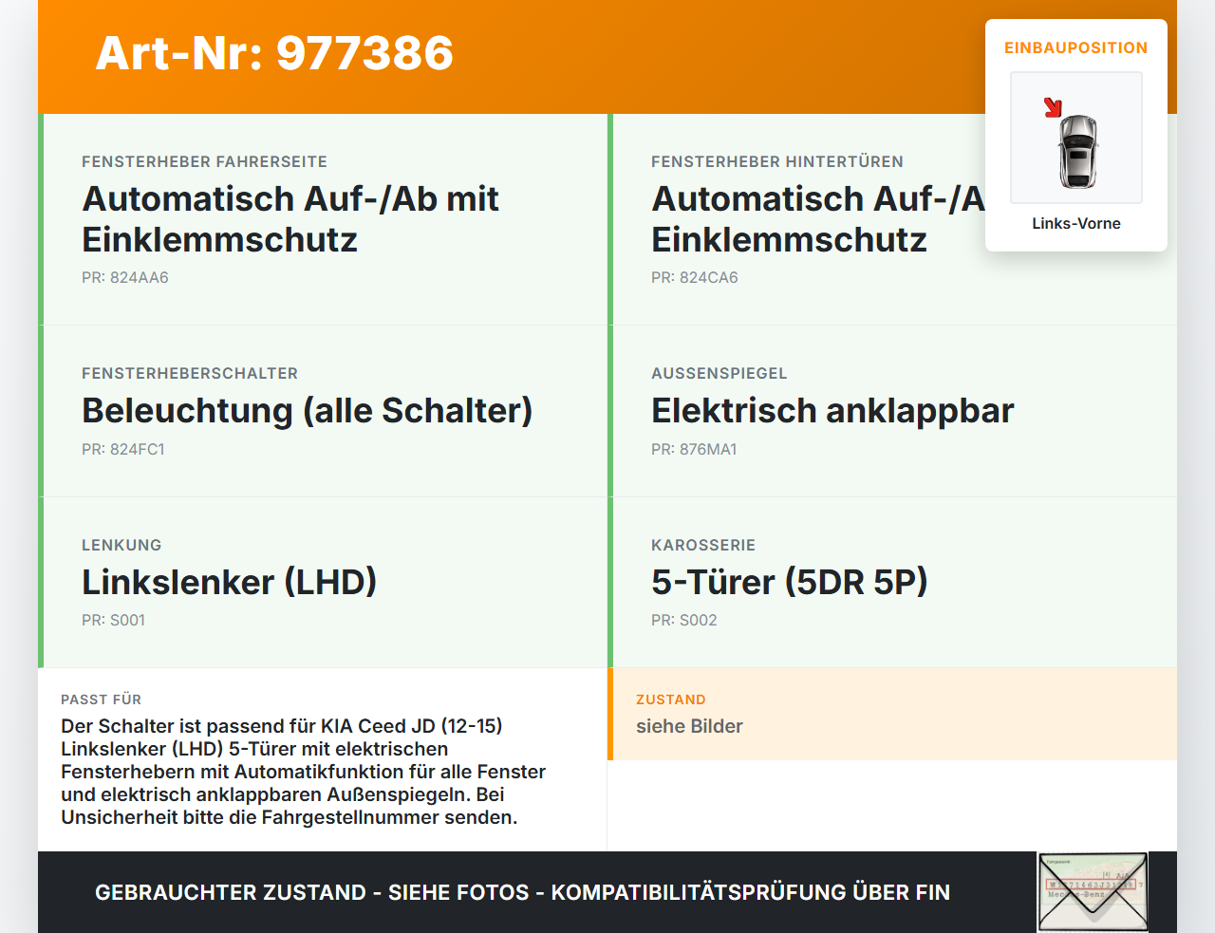
Task: Select the Aussenspiegel feature card
Action: coord(892,411)
